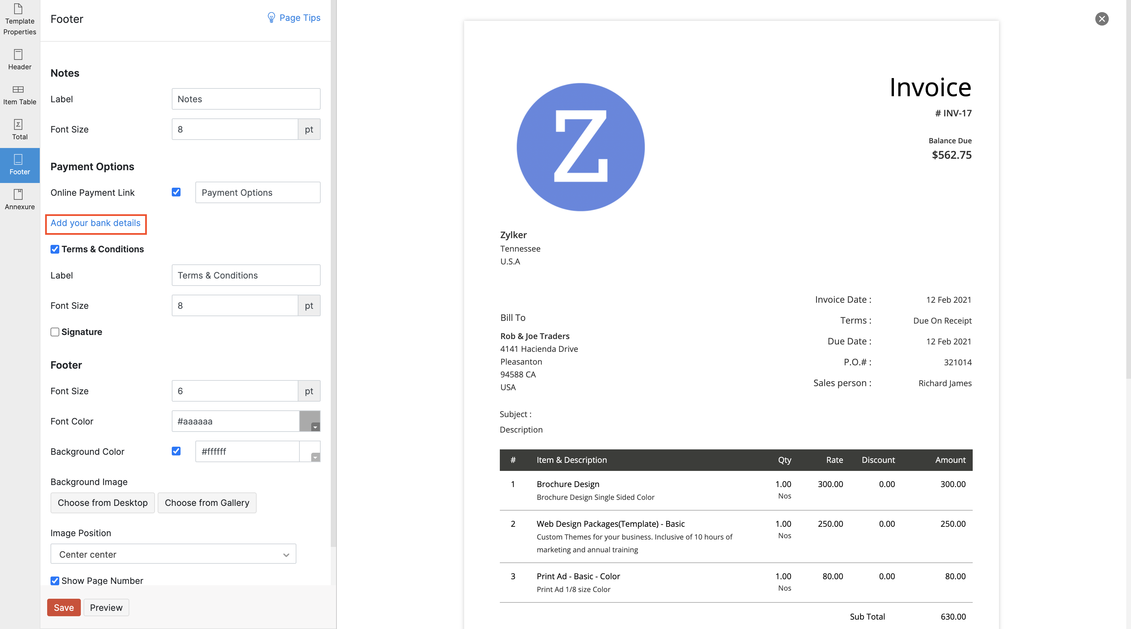Toggle the Terms & Conditions checkbox

click(55, 249)
